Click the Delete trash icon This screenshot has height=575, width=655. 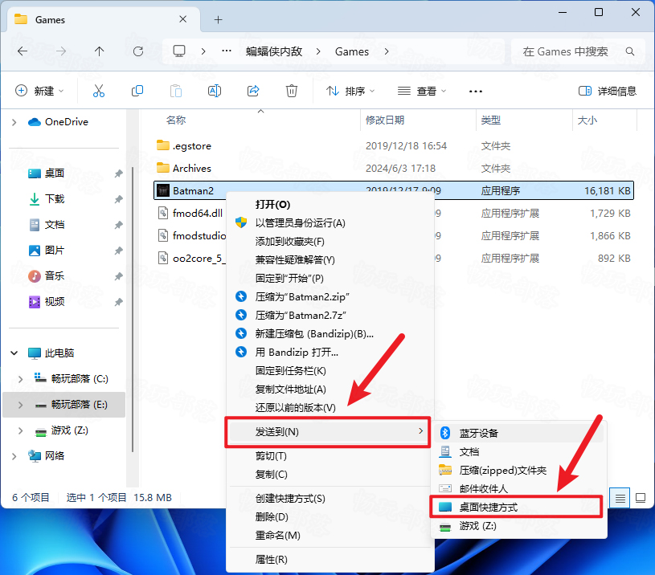click(x=292, y=91)
